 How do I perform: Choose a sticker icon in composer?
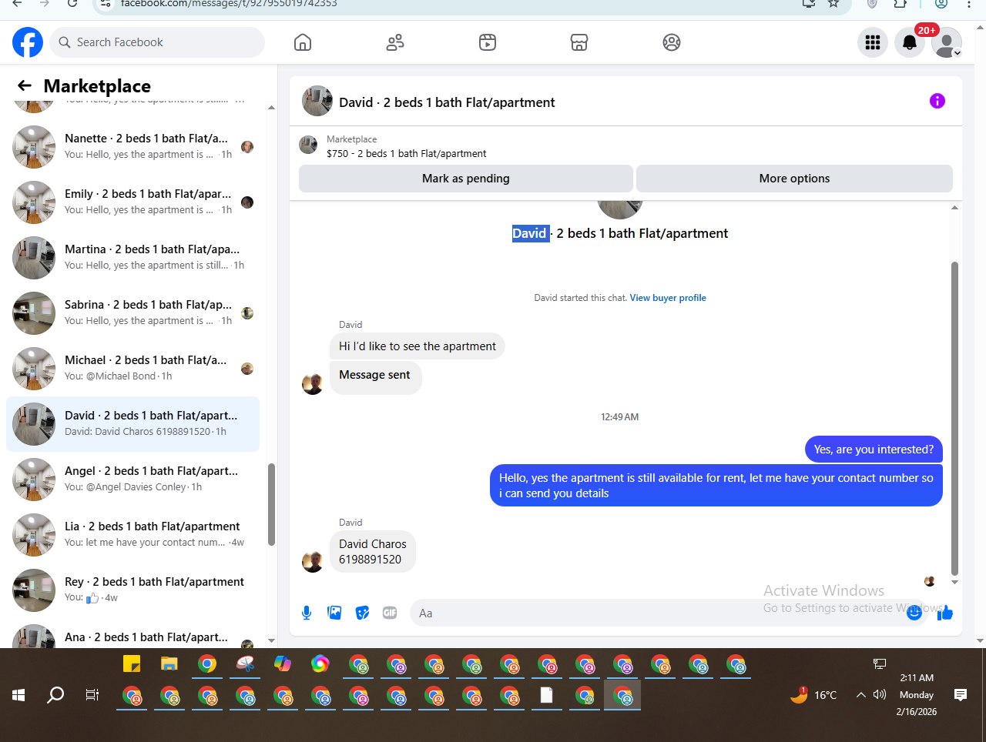click(362, 613)
